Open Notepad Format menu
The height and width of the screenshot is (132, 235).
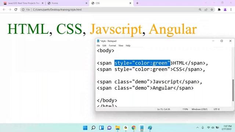pos(112,45)
